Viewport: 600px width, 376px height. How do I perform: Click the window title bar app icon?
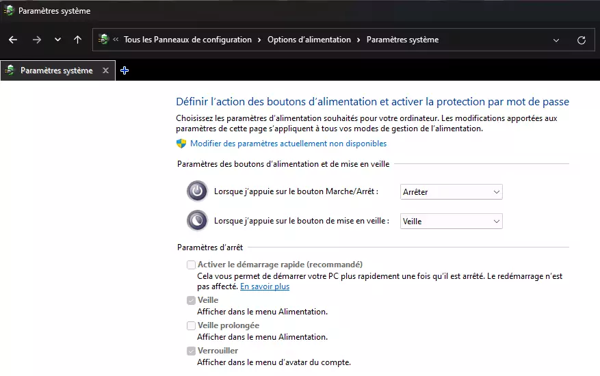(x=8, y=11)
